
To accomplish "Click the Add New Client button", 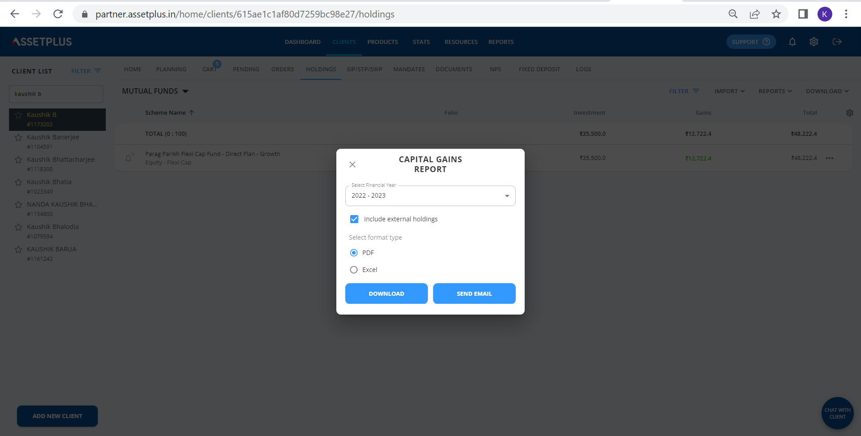I will 57,416.
